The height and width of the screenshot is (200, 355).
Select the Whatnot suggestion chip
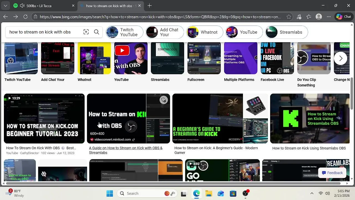coord(204,32)
